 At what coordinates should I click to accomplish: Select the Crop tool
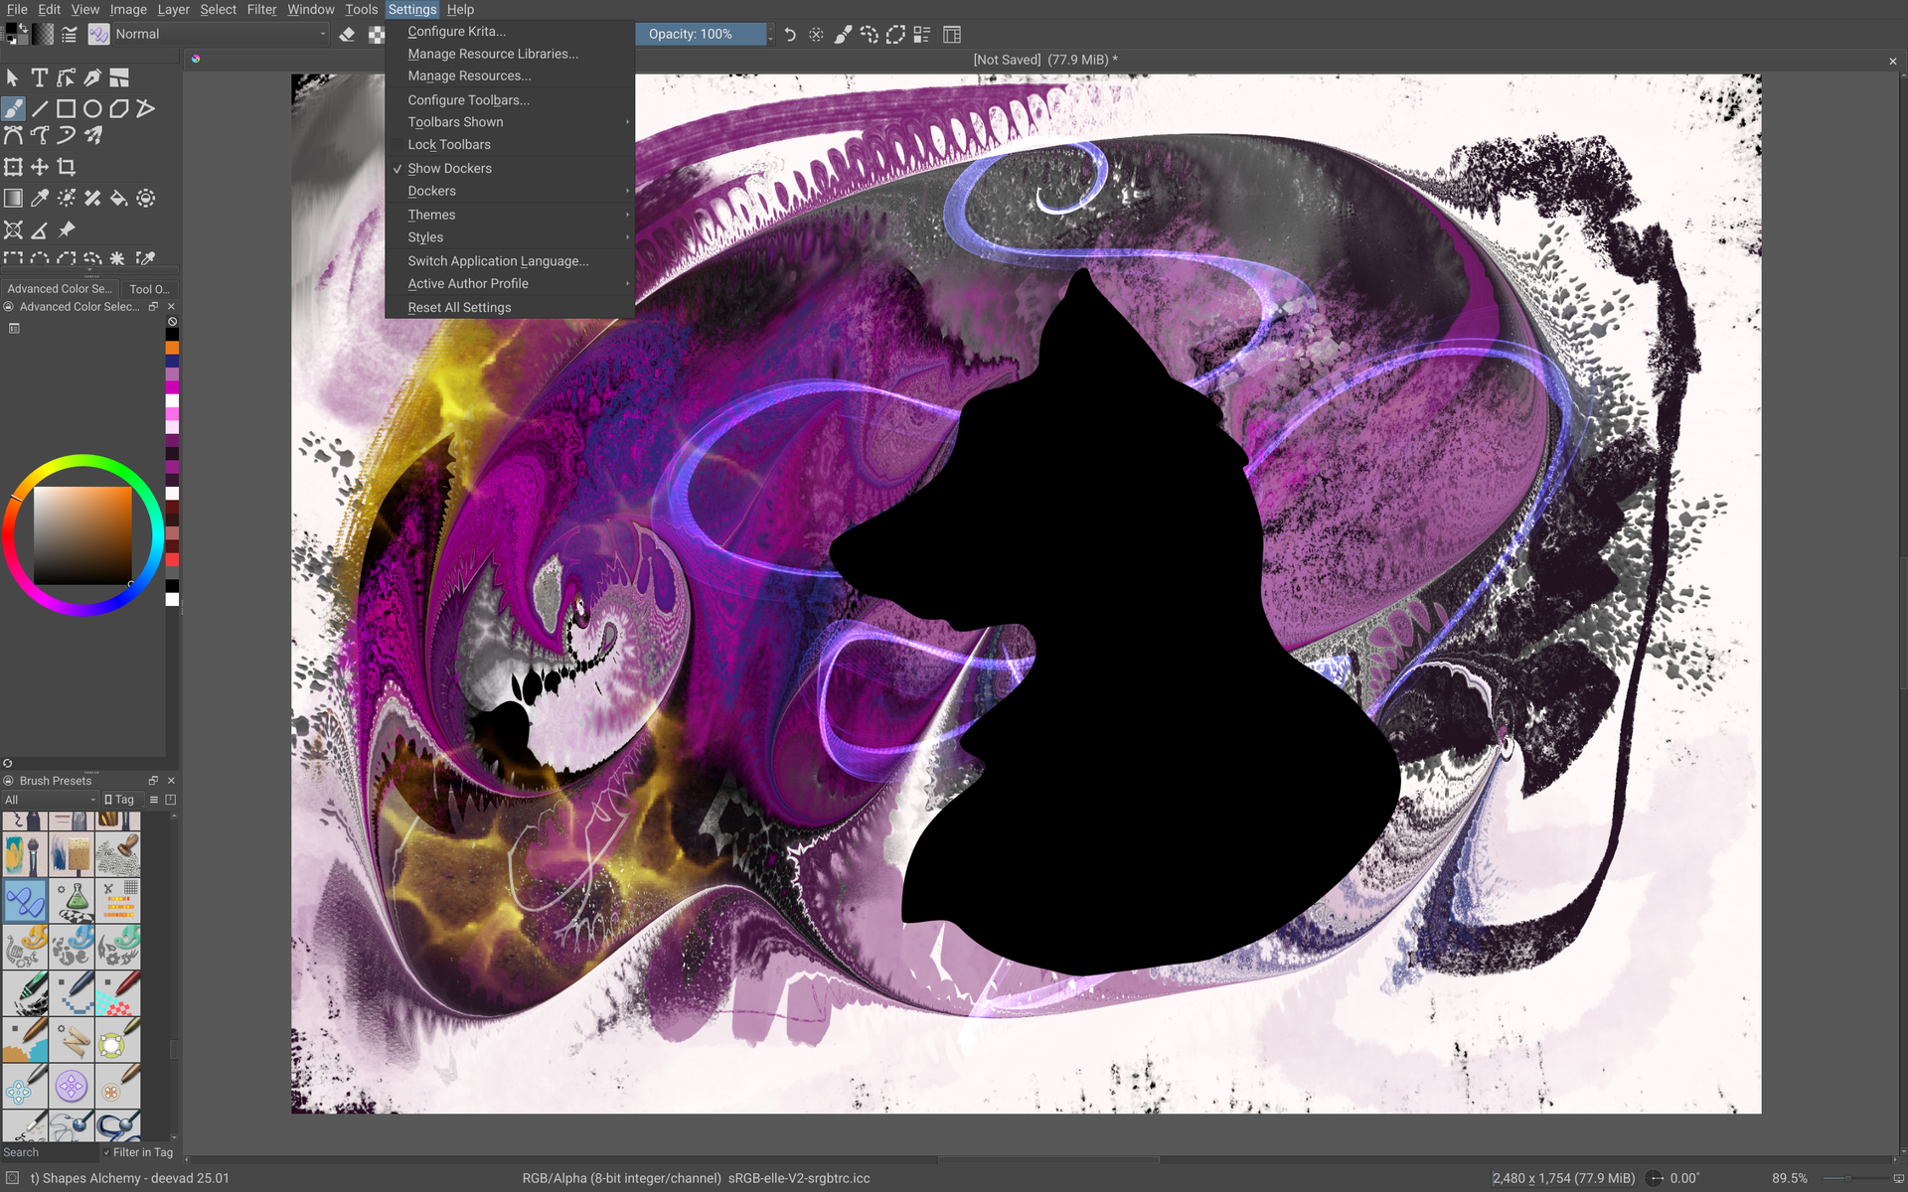pyautogui.click(x=67, y=167)
